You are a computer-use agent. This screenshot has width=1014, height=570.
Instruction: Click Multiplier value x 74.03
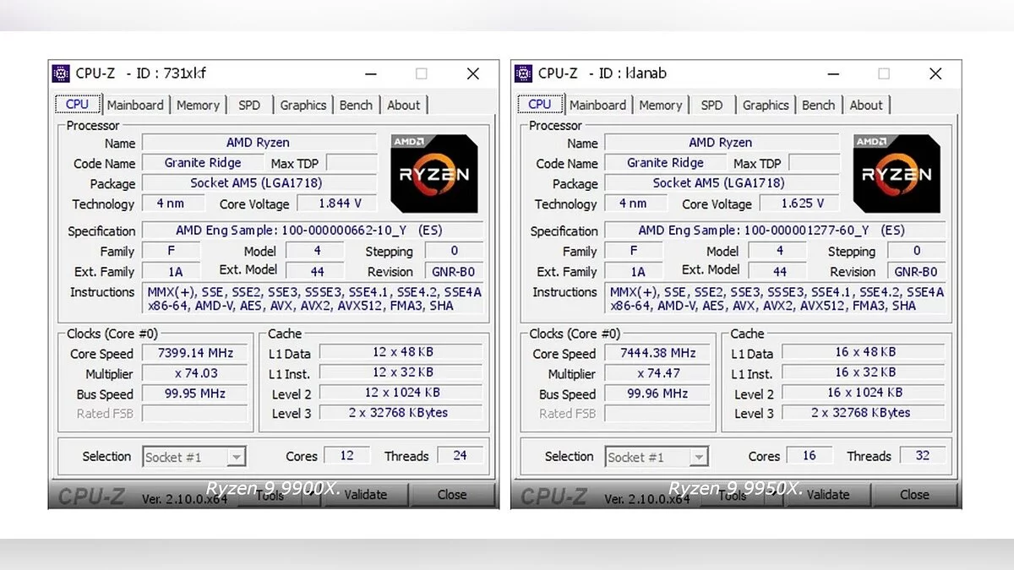[195, 373]
